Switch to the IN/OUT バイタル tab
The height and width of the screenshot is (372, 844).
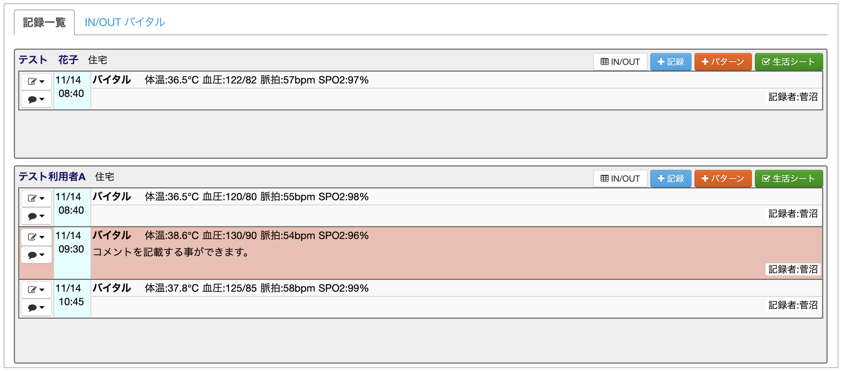click(125, 22)
